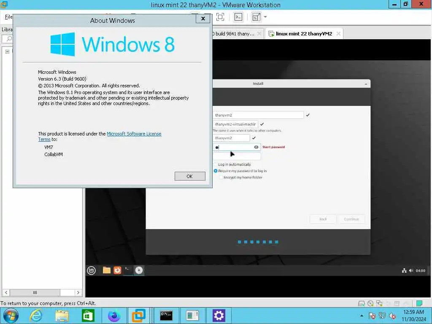Open Terminal from Mint panel

pos(128,270)
